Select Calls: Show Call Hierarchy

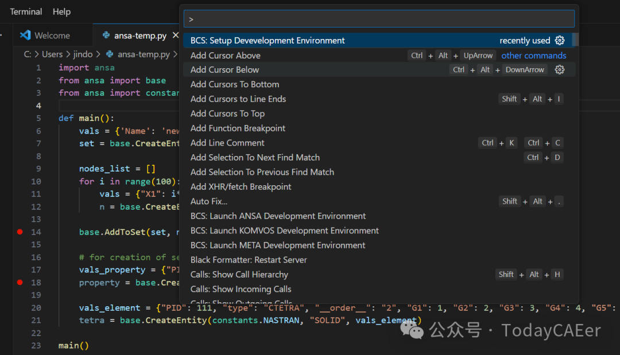point(378,274)
